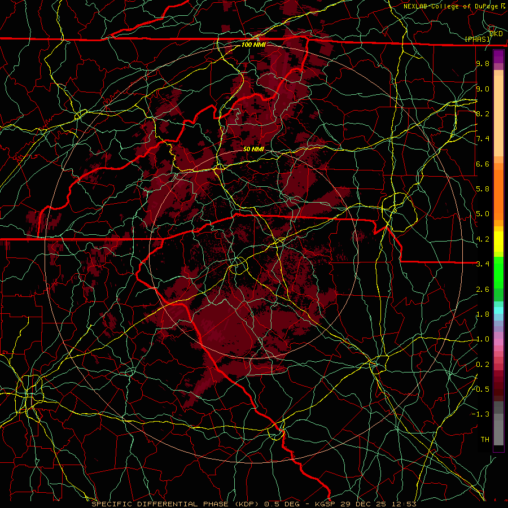The image size is (508, 508).
Task: Click the pink band of the color legend
Action: [498, 342]
